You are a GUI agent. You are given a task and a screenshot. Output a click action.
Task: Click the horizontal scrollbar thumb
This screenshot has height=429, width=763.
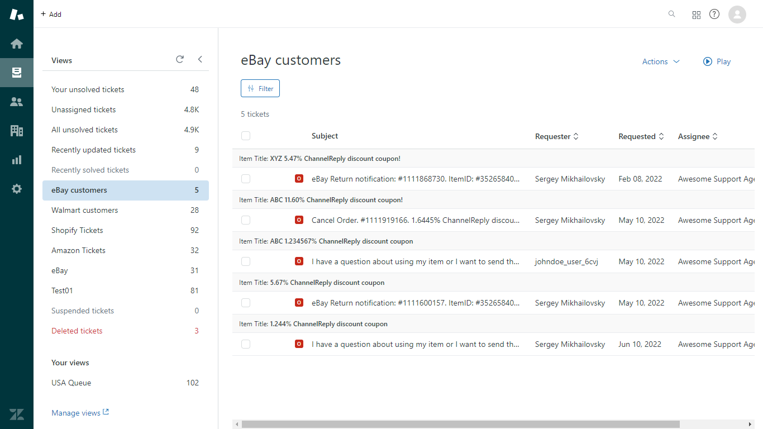point(460,424)
